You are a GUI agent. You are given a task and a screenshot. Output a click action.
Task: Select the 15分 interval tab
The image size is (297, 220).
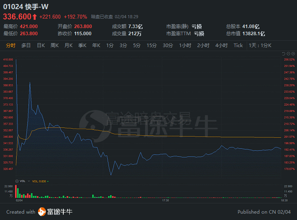click(x=152, y=45)
